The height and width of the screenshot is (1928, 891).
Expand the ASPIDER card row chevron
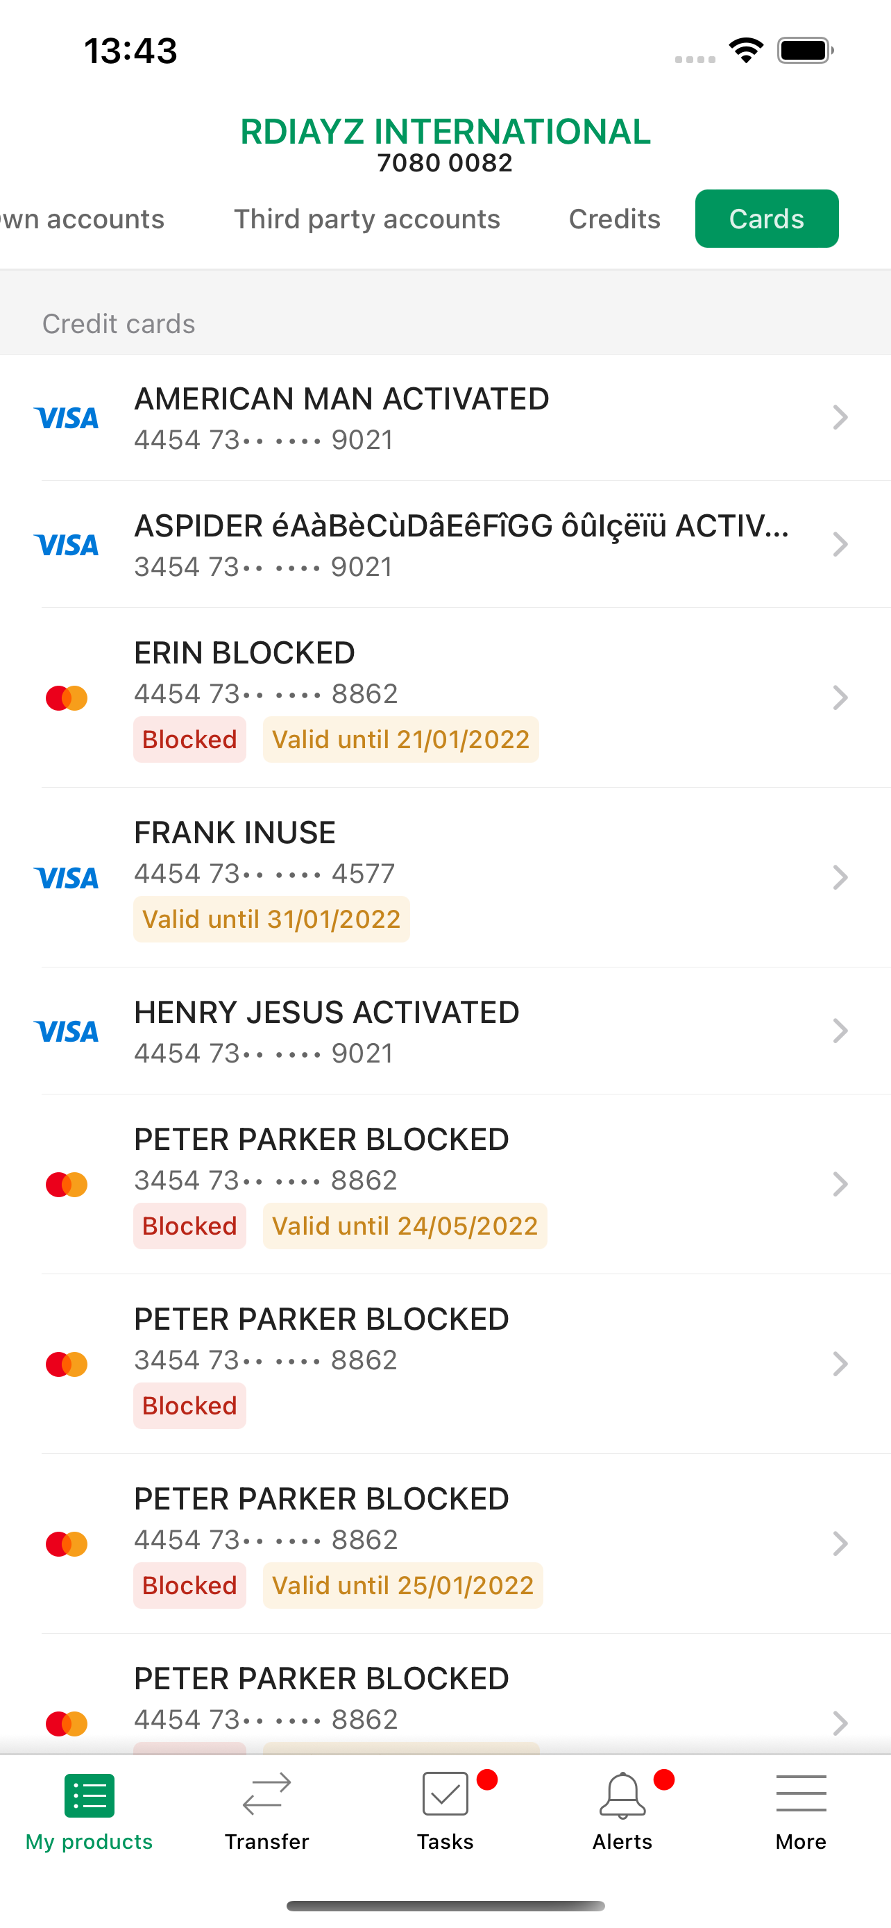tap(840, 545)
